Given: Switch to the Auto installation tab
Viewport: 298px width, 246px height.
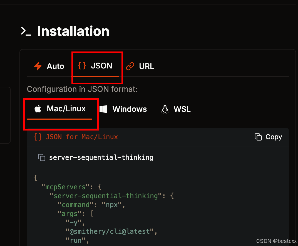Looking at the screenshot, I should click(x=49, y=66).
